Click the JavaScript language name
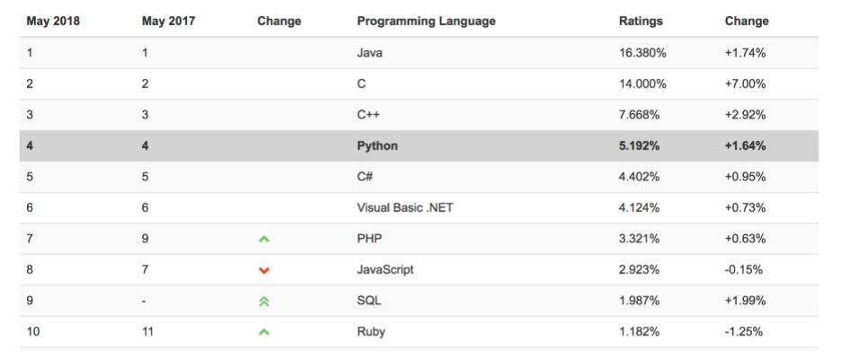The width and height of the screenshot is (841, 359). point(385,269)
